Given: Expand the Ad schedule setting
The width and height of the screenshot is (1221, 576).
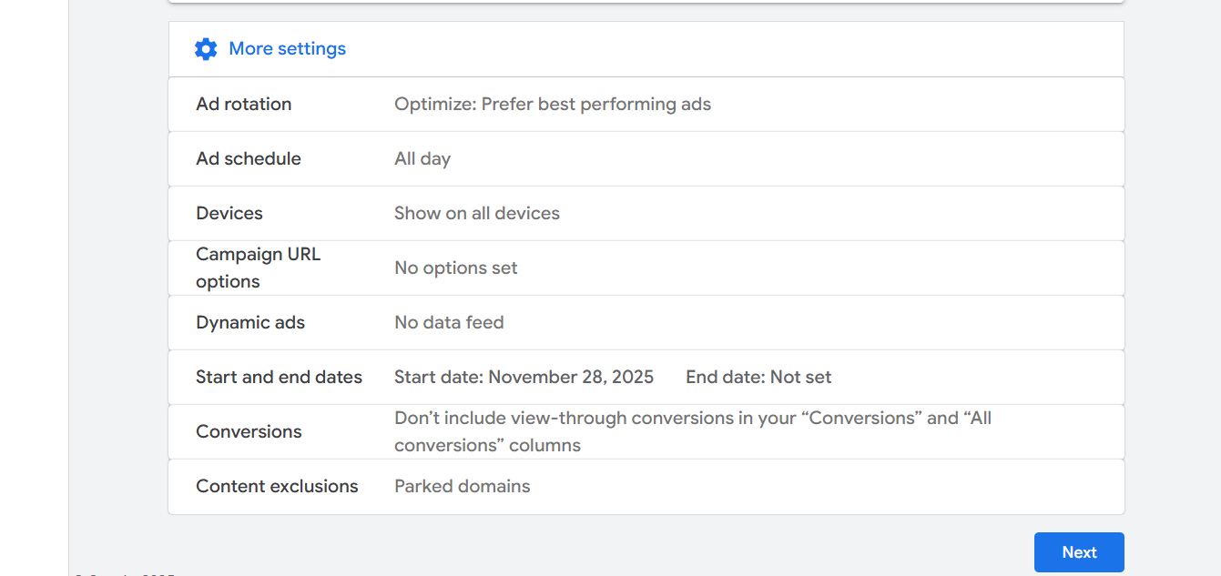Looking at the screenshot, I should 249,159.
